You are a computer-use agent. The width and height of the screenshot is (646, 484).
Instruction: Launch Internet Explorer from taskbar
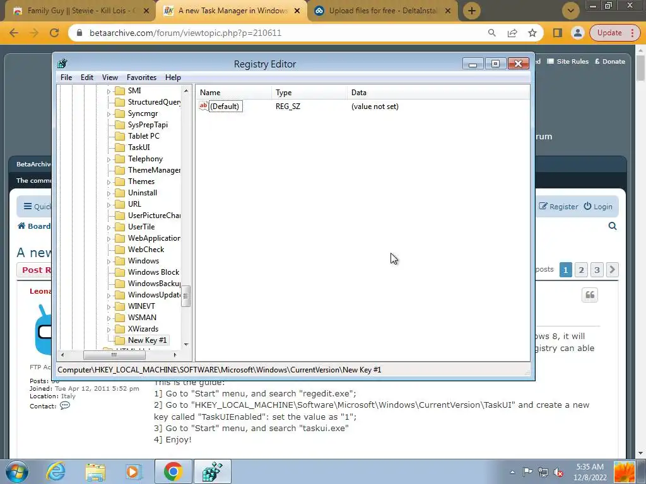(x=56, y=471)
